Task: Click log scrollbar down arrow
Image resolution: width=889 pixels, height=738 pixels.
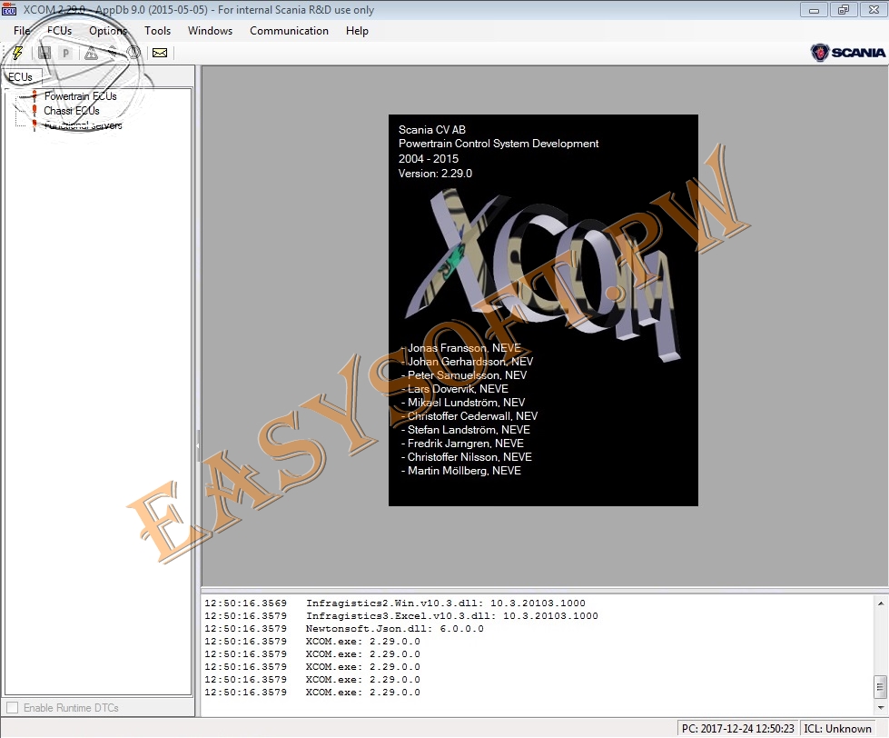Action: click(x=881, y=707)
